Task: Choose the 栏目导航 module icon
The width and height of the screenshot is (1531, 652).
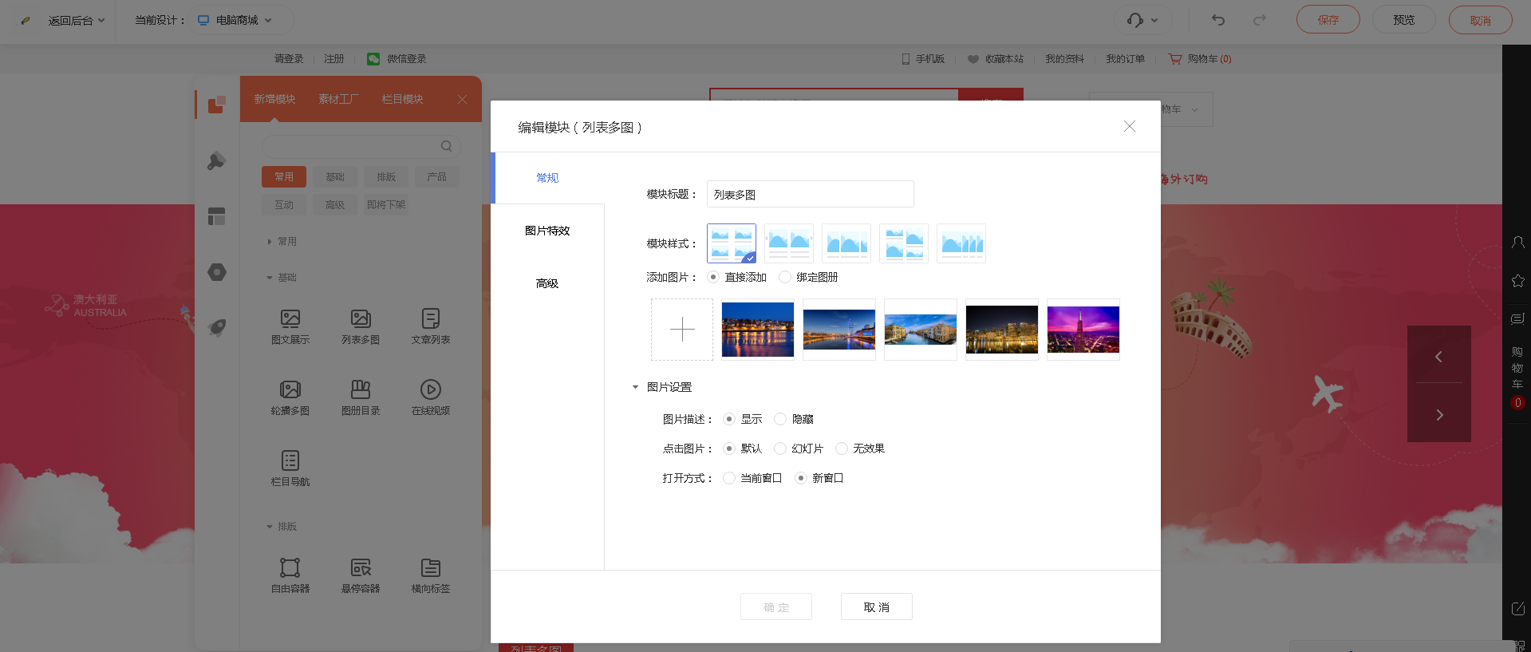Action: pyautogui.click(x=290, y=460)
